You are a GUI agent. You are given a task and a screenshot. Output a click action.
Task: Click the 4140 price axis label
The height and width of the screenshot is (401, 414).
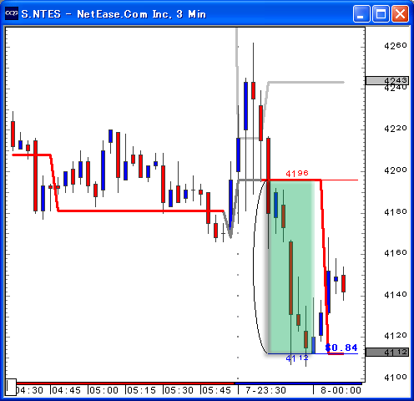tap(396, 294)
